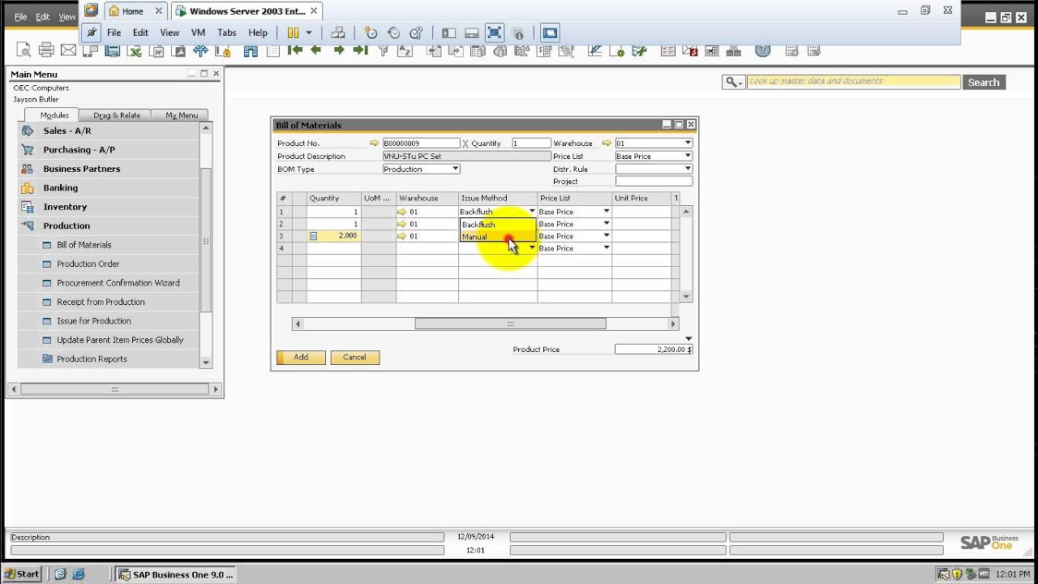Click row 1 warehouse link arrow
This screenshot has width=1038, height=584.
tap(401, 212)
